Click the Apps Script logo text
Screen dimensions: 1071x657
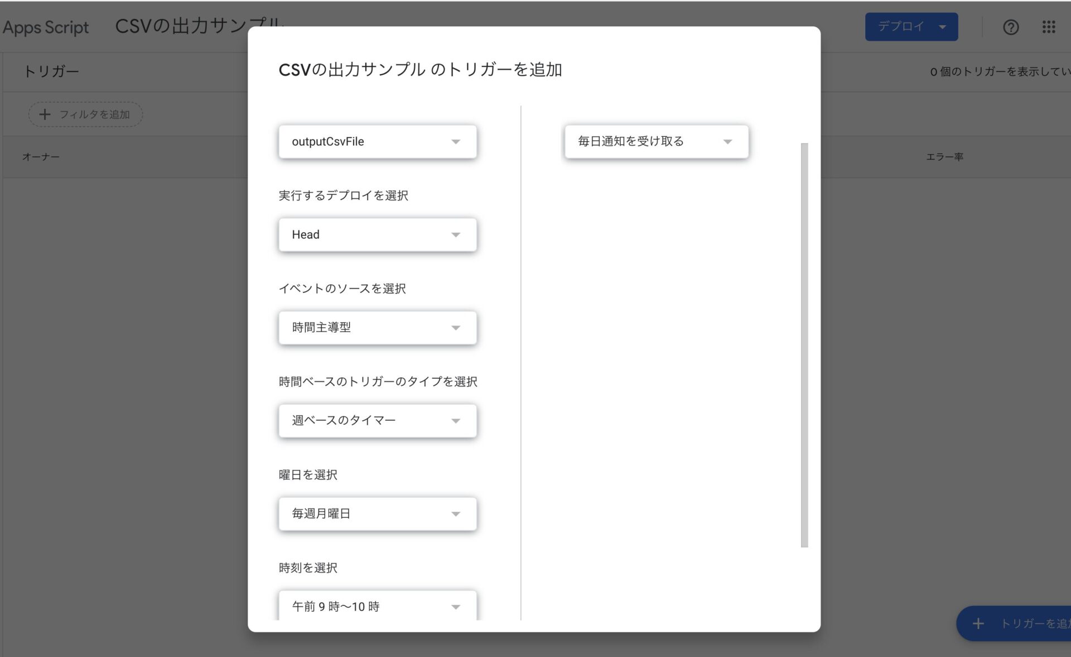(x=46, y=27)
